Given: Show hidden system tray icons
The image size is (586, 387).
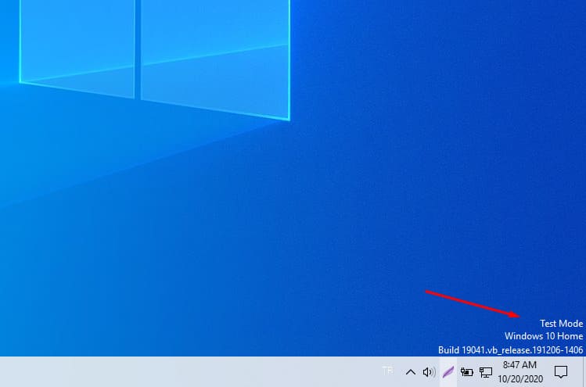Looking at the screenshot, I should click(409, 372).
